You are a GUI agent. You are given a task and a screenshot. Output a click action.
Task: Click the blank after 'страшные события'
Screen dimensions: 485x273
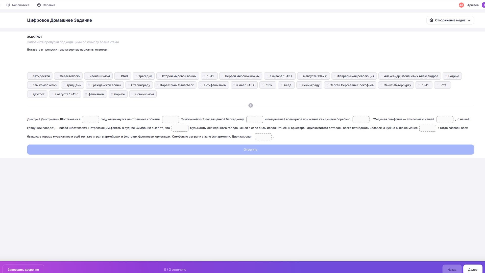click(x=170, y=119)
